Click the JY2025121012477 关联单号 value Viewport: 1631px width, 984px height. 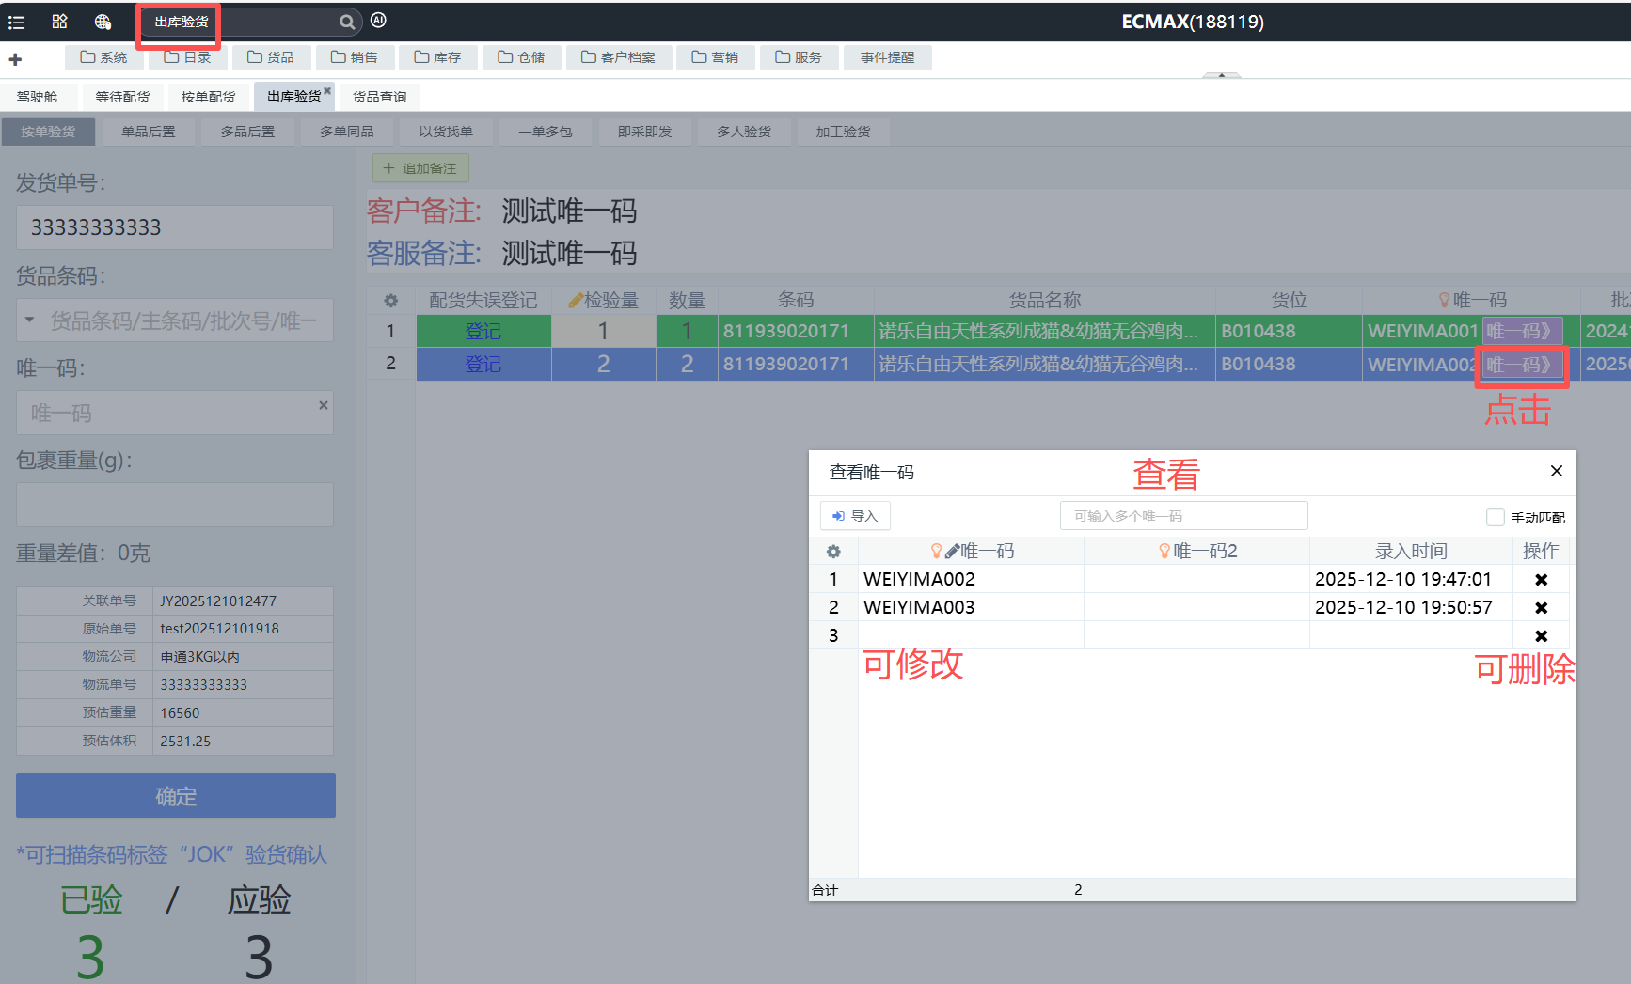pos(218,601)
